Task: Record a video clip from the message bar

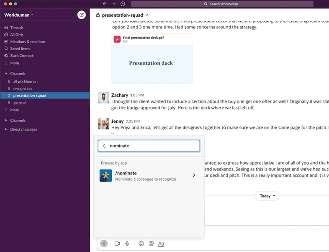Action: (117, 244)
